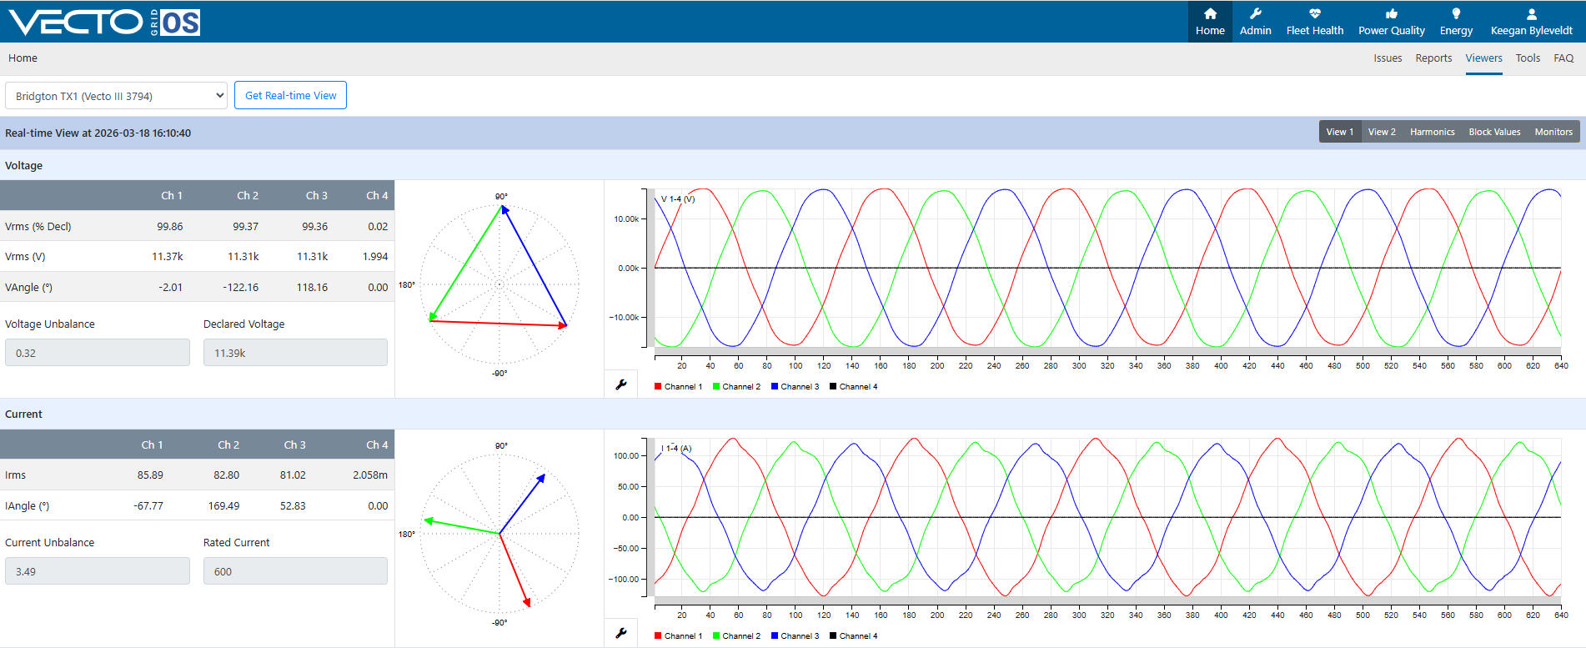
Task: Click the Irms Ch 1 value 85.89
Action: (x=150, y=475)
